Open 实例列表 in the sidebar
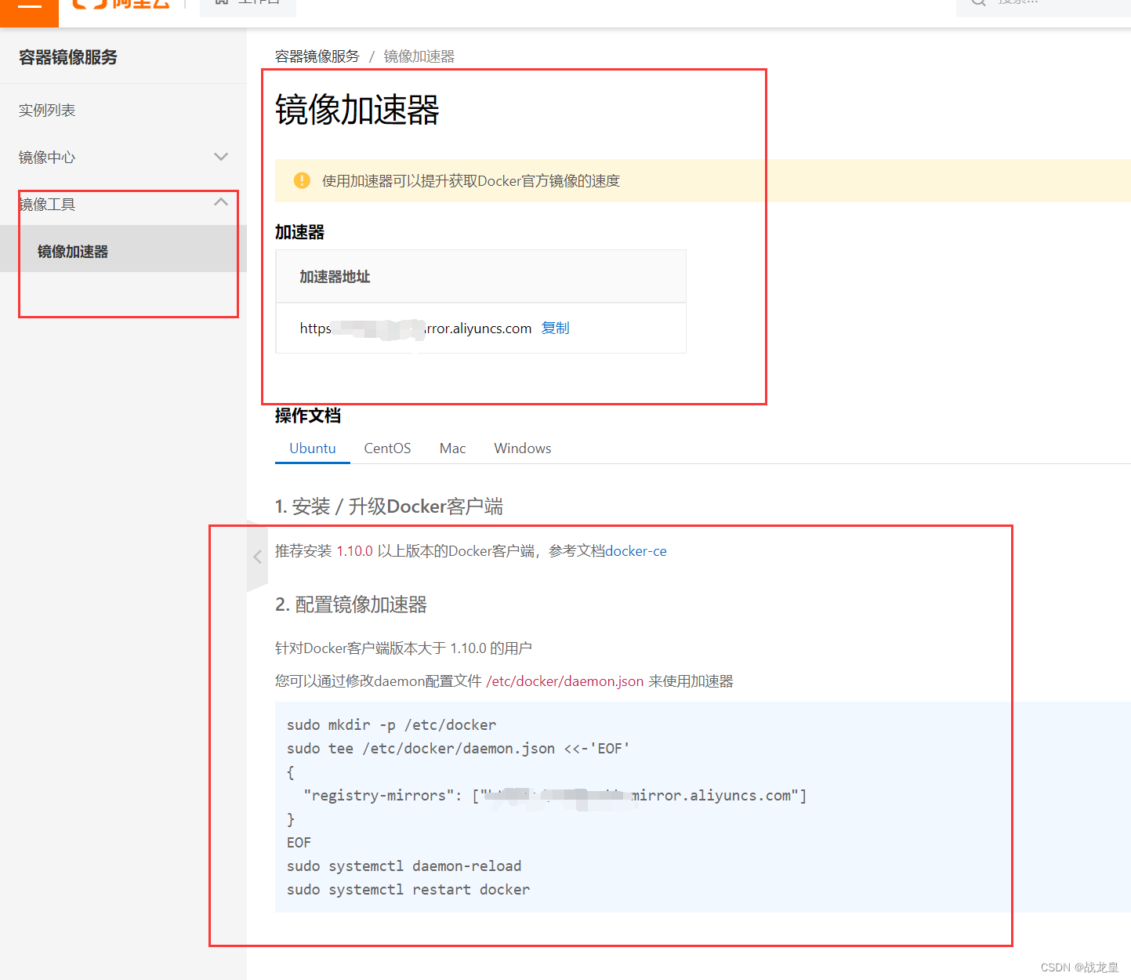The width and height of the screenshot is (1131, 980). tap(47, 111)
